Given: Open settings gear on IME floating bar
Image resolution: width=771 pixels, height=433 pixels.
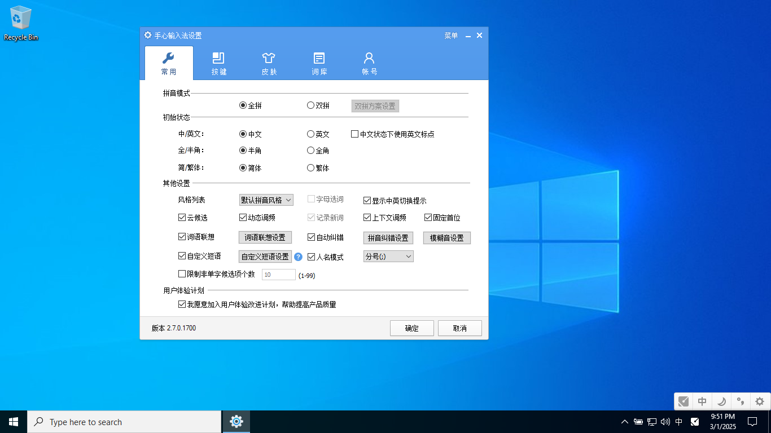Looking at the screenshot, I should pos(760,401).
